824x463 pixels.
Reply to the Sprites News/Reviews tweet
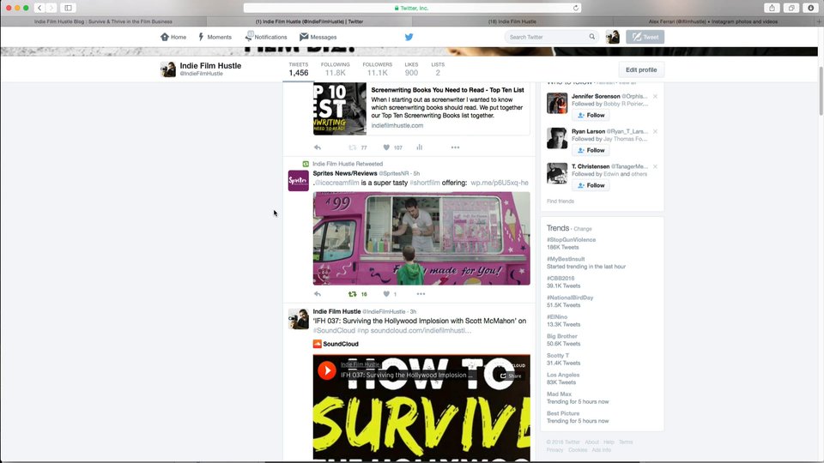pyautogui.click(x=318, y=294)
